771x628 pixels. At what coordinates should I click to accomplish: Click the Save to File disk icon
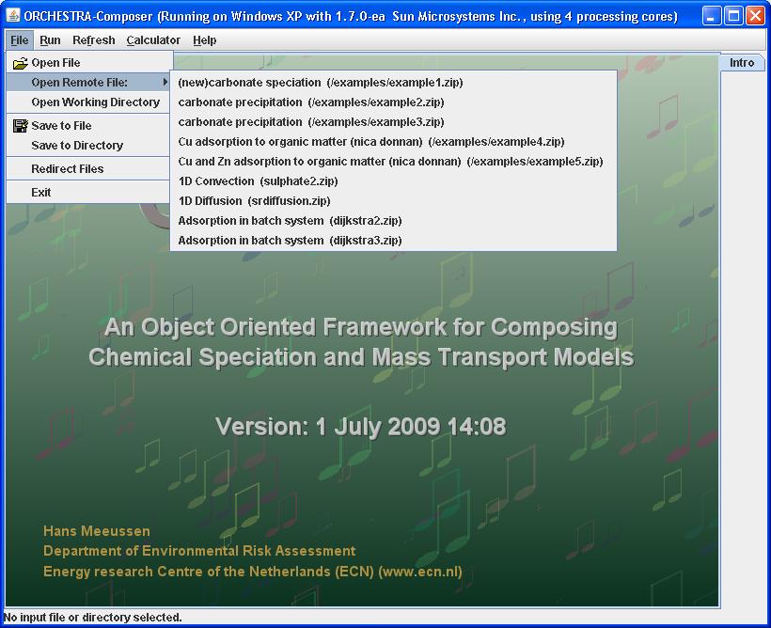tap(20, 126)
